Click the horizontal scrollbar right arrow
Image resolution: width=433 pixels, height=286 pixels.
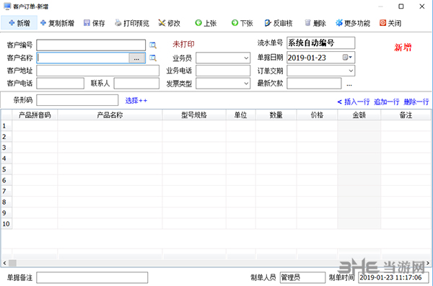pyautogui.click(x=428, y=263)
